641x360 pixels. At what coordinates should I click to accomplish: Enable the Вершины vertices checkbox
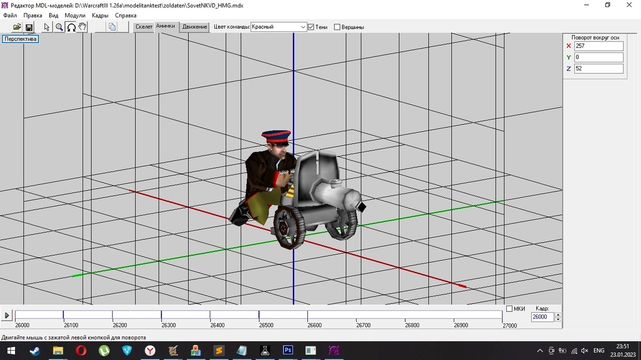coord(337,27)
